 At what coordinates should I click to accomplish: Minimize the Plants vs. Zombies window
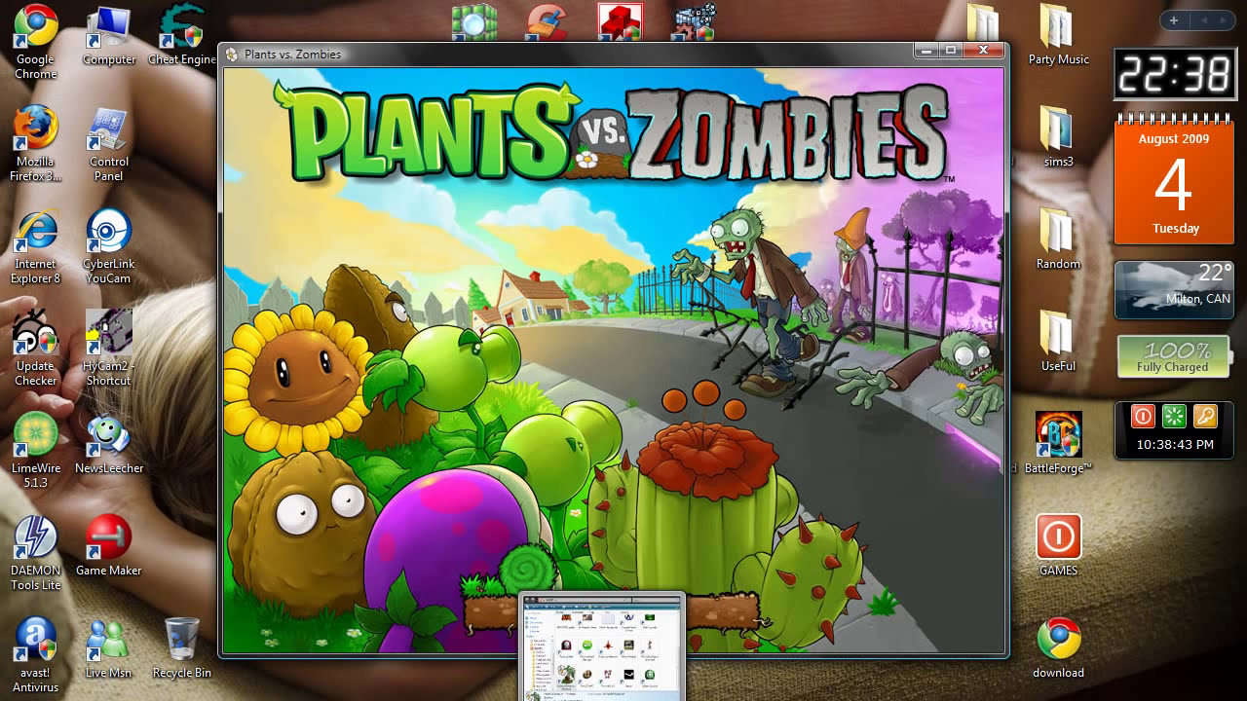tap(926, 50)
